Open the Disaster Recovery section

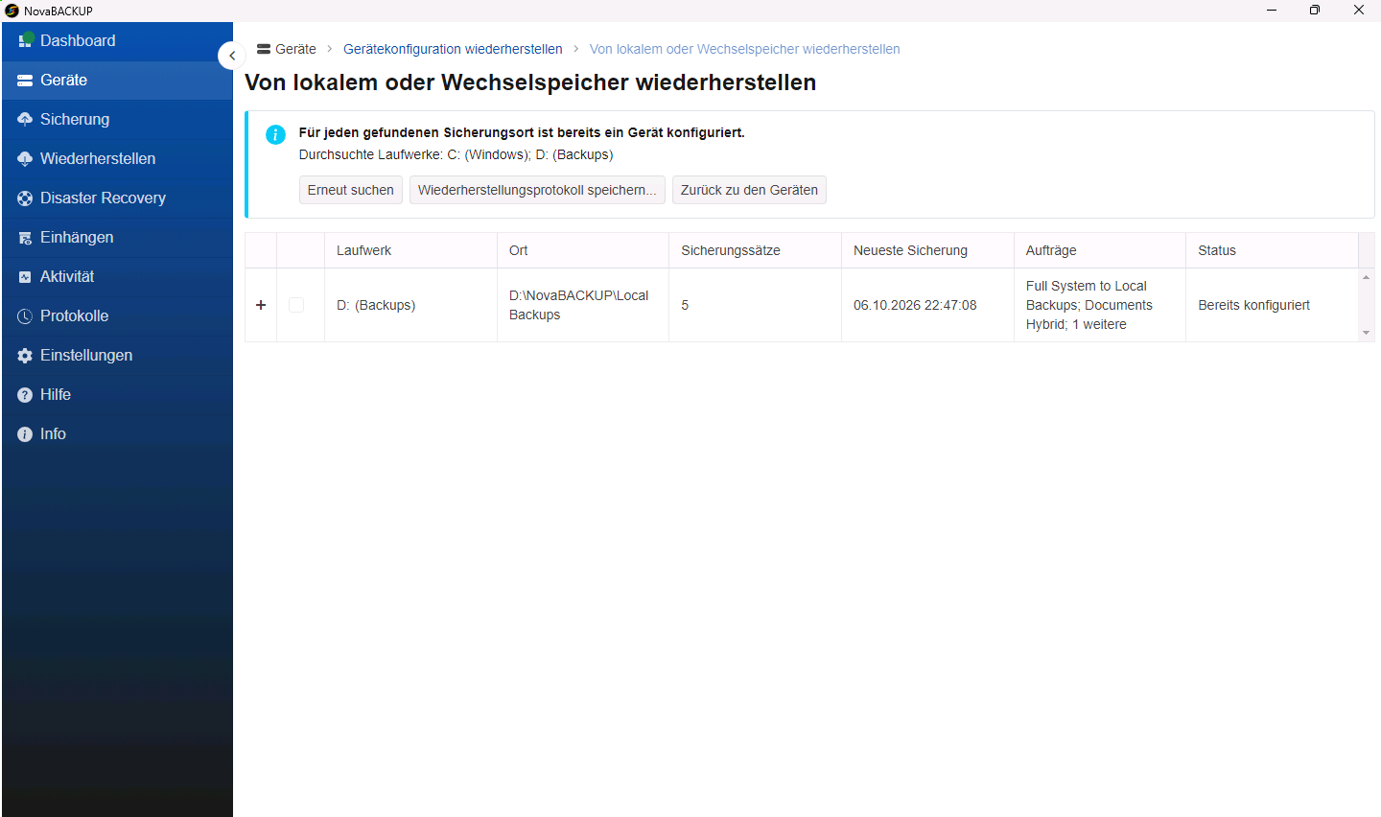[x=117, y=198]
